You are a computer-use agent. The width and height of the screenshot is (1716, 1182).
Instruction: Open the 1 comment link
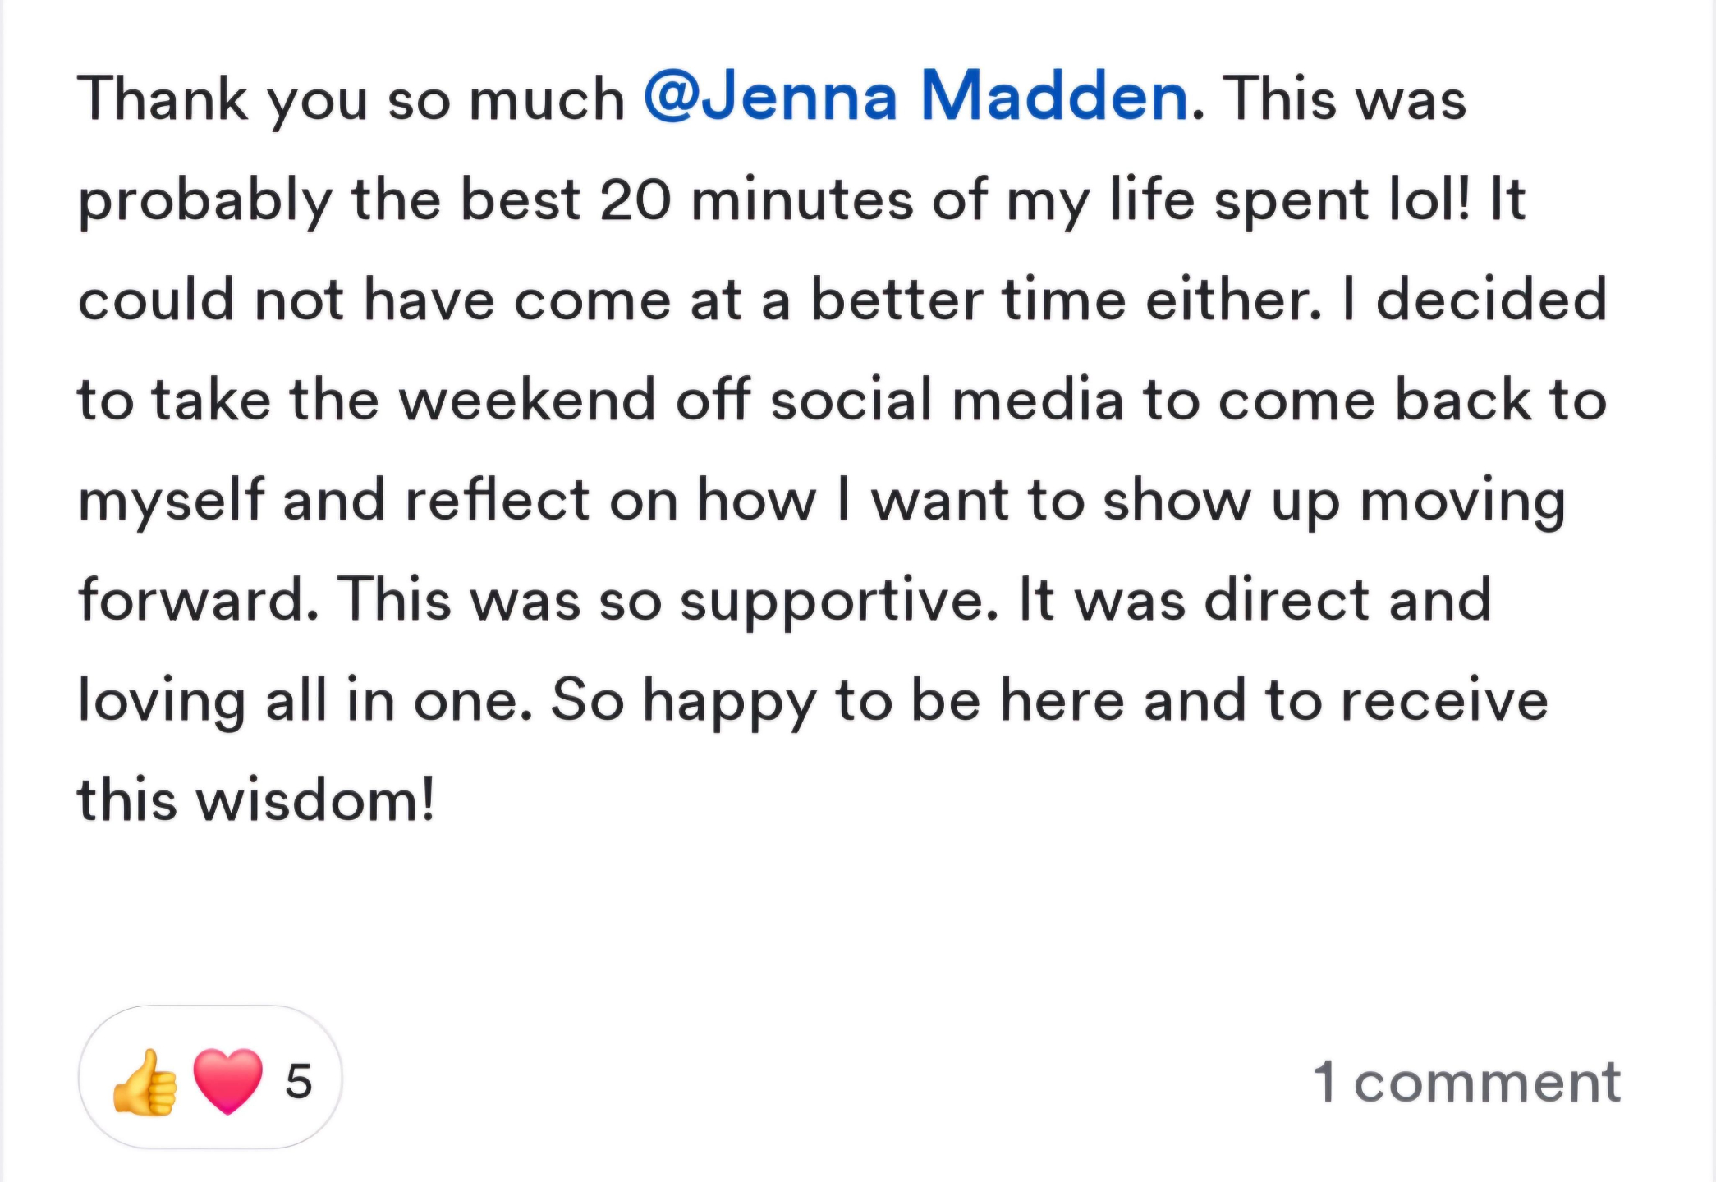tap(1466, 1082)
